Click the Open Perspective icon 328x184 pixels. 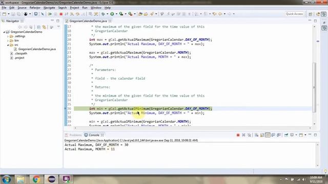pyautogui.click(x=311, y=14)
